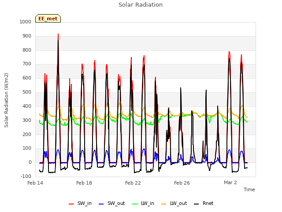
Task: Click the Feb 14 x-axis tick label
Action: click(x=35, y=183)
